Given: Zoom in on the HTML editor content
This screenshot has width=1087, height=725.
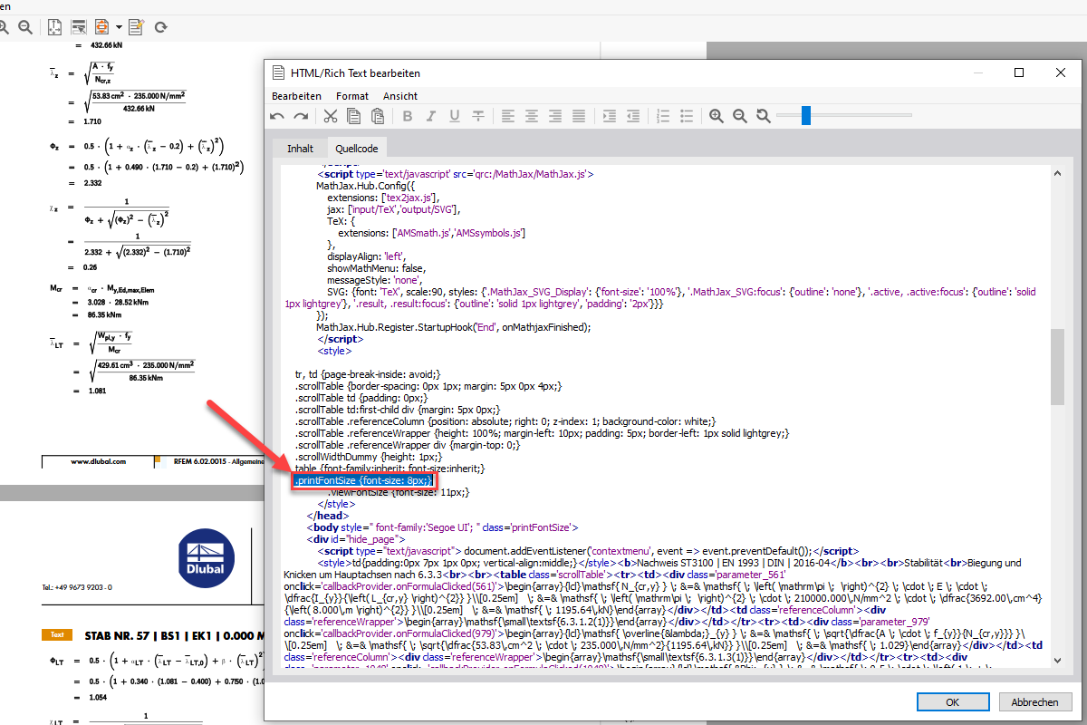Looking at the screenshot, I should pos(717,116).
